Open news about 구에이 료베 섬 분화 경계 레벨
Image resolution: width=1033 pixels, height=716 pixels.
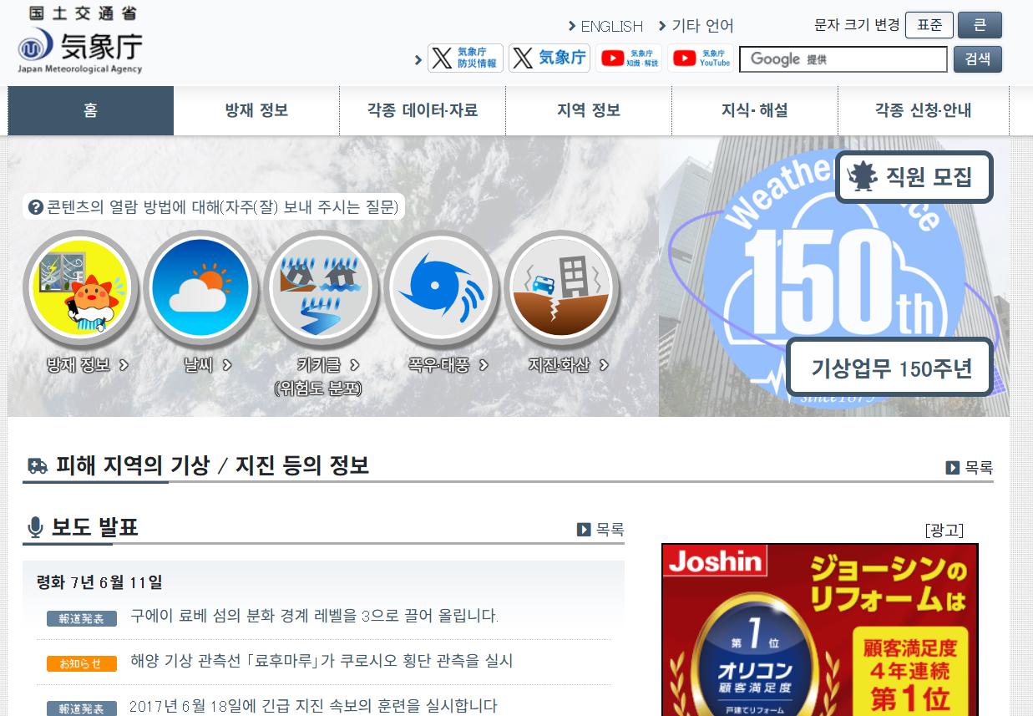tap(315, 617)
